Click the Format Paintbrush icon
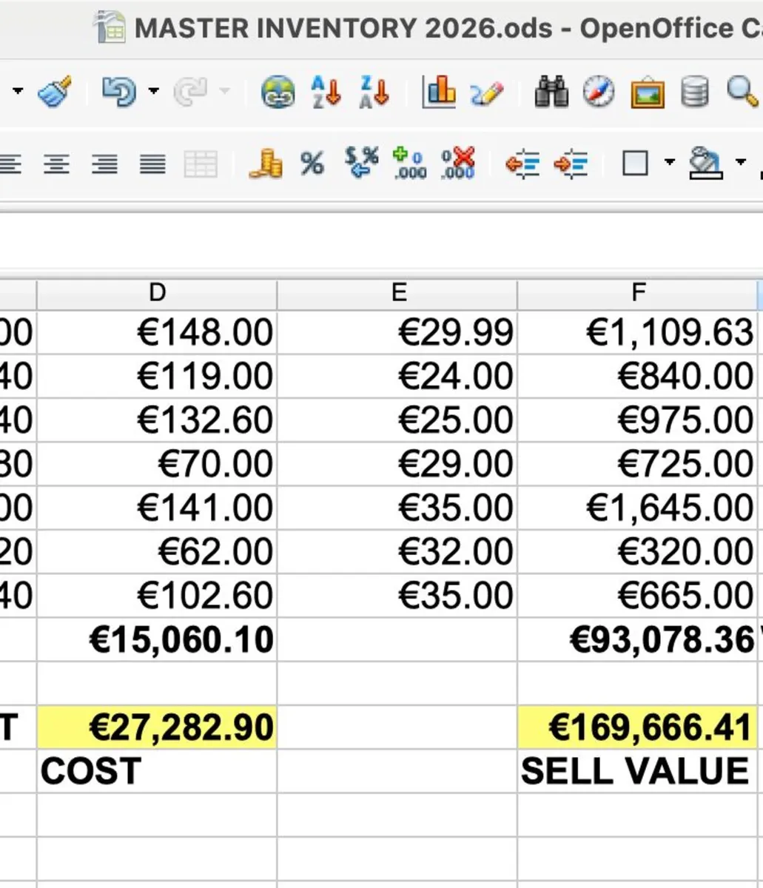The width and height of the screenshot is (763, 888). point(54,92)
